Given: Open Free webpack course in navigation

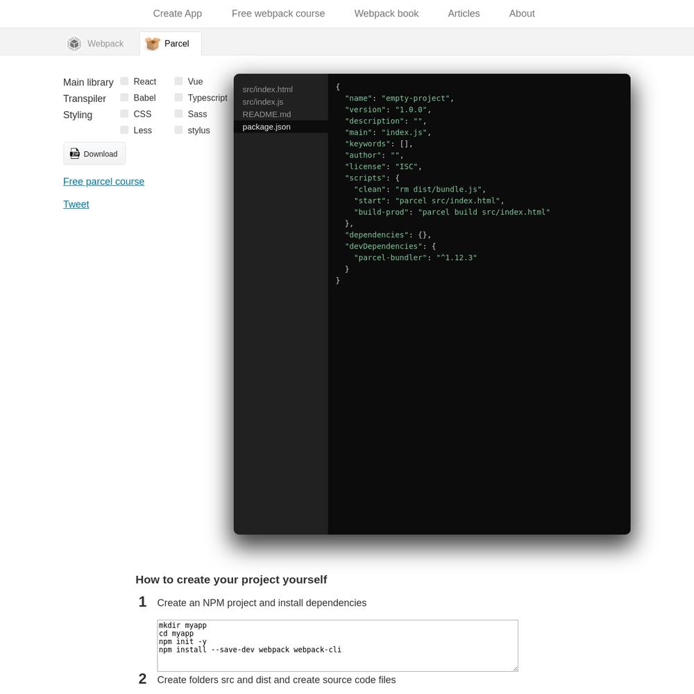Looking at the screenshot, I should pos(278,13).
